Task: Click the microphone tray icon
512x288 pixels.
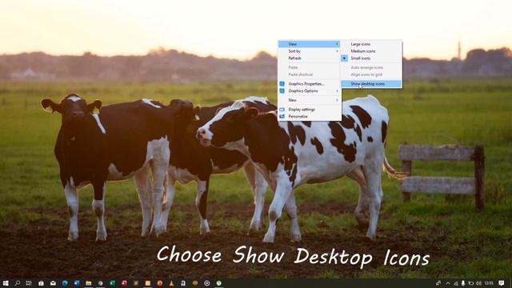Action: [463, 283]
